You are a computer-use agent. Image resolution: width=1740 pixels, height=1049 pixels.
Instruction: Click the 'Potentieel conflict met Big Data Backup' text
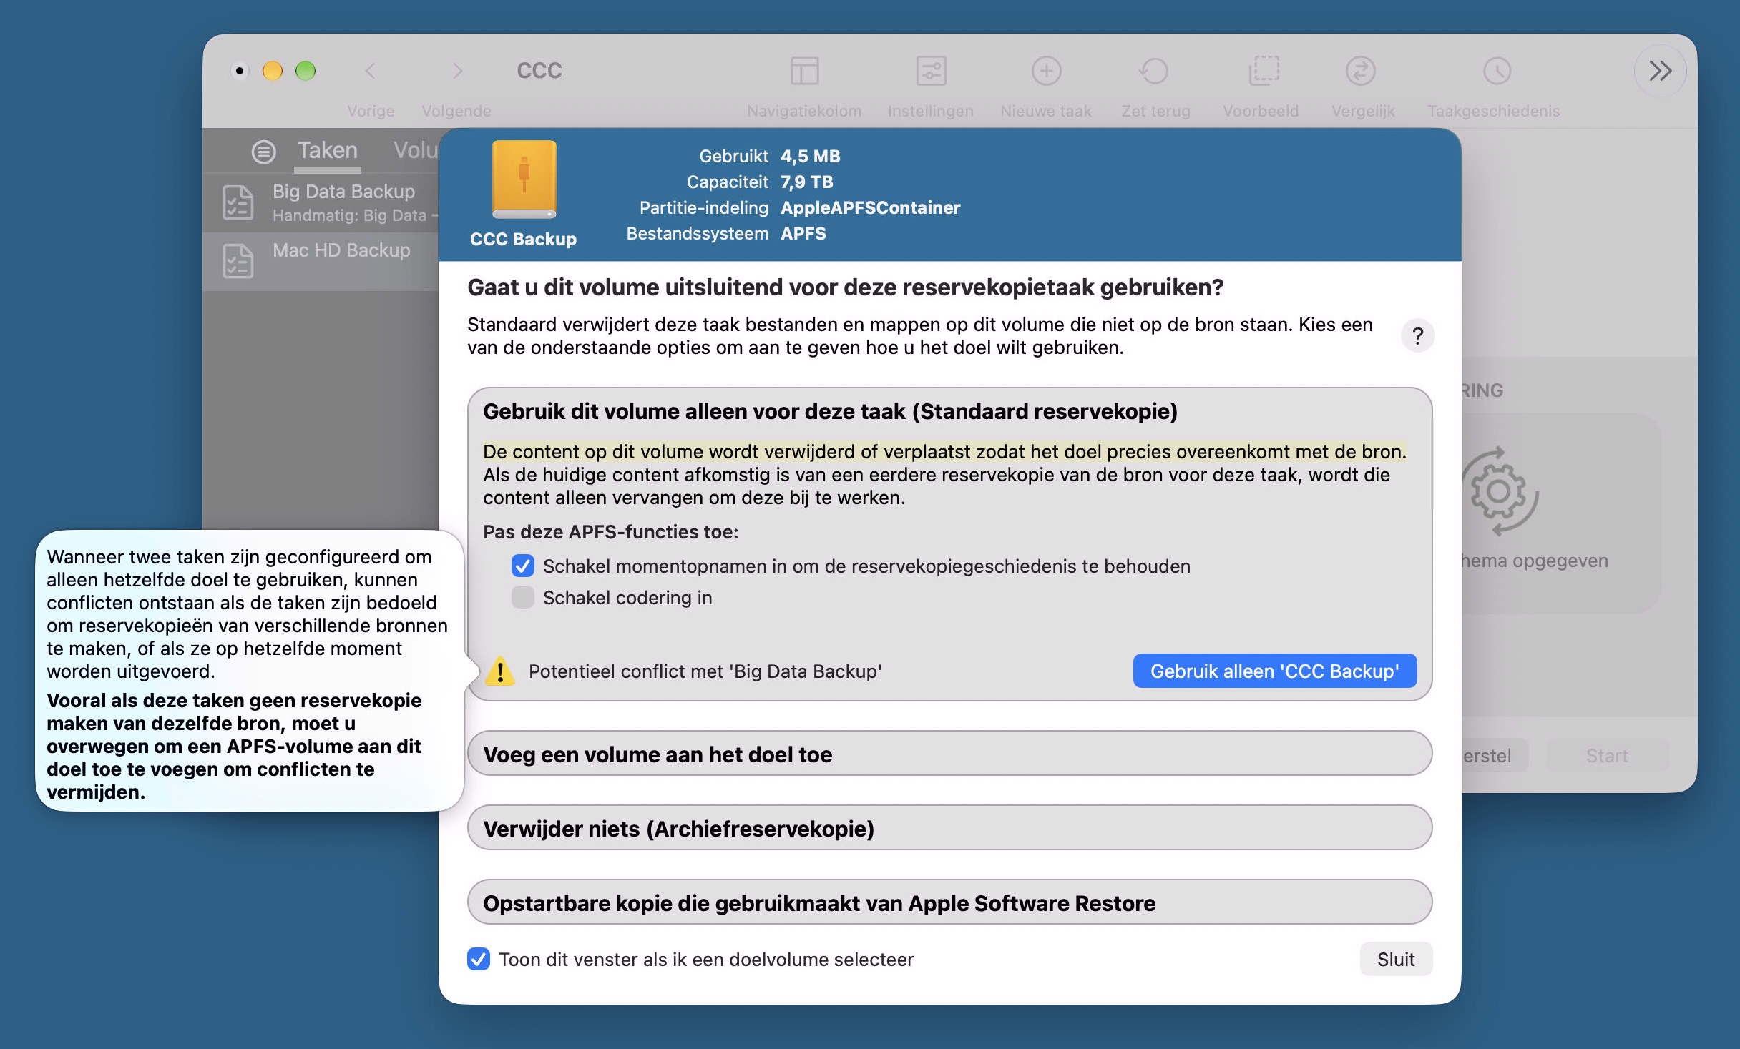point(705,671)
